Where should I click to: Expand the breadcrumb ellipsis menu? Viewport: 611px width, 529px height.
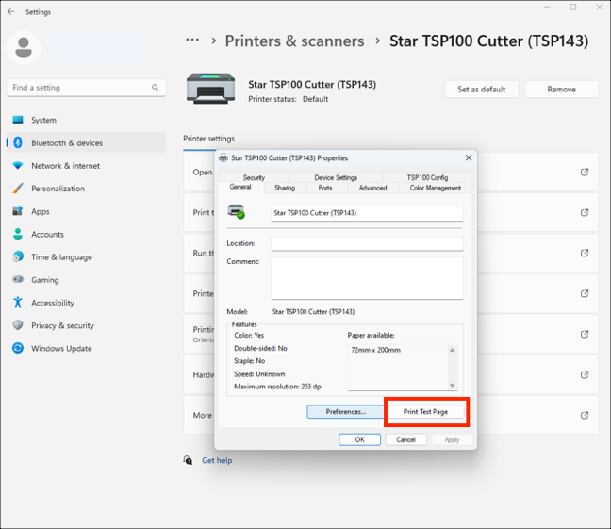coord(192,40)
